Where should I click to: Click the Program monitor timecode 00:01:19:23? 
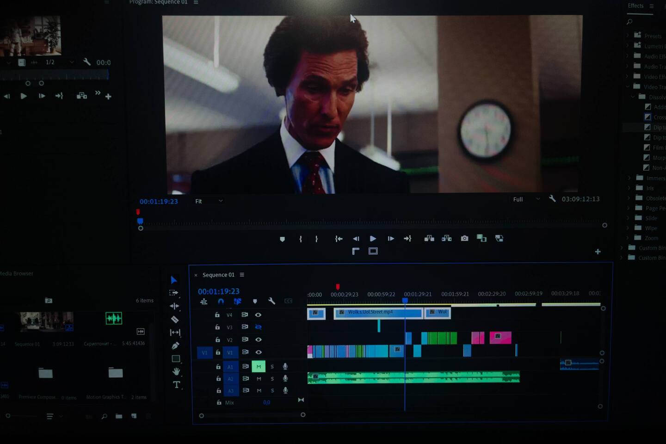pos(159,202)
